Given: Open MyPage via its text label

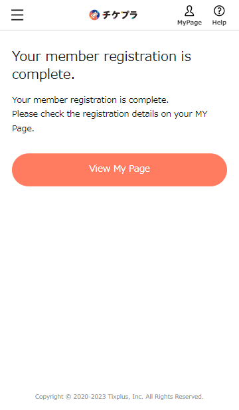Looking at the screenshot, I should tap(189, 23).
